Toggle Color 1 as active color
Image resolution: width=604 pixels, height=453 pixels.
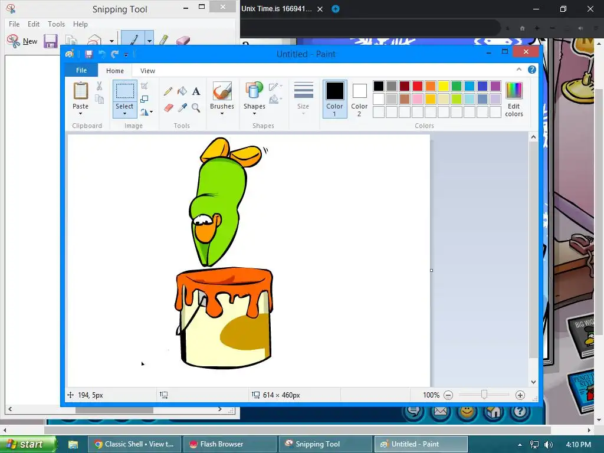click(x=334, y=99)
